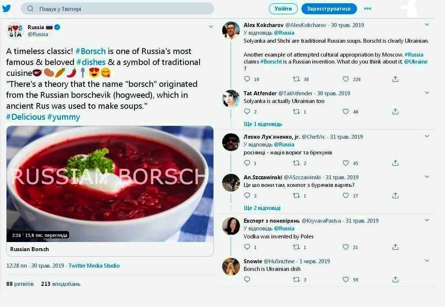The image size is (445, 307).
Task: Share Левко Лук'яненко's tweet
Action: (x=395, y=163)
